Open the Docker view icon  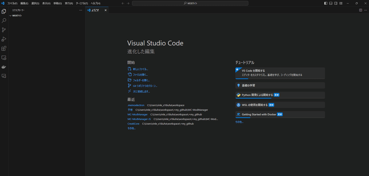point(4,67)
